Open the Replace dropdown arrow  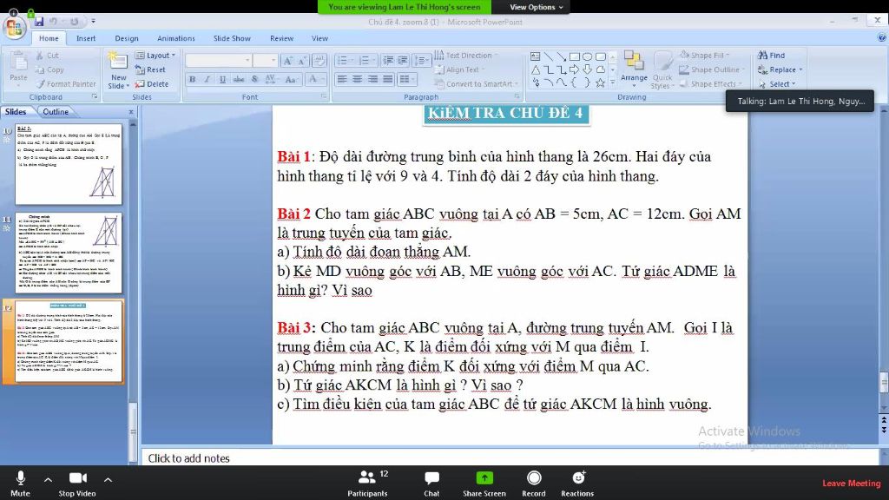click(x=801, y=69)
